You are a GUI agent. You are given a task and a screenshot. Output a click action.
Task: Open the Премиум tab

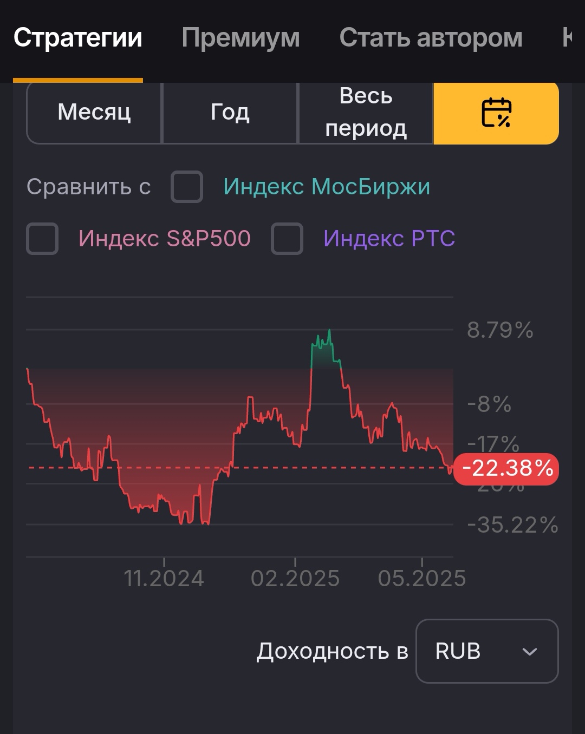[x=240, y=38]
